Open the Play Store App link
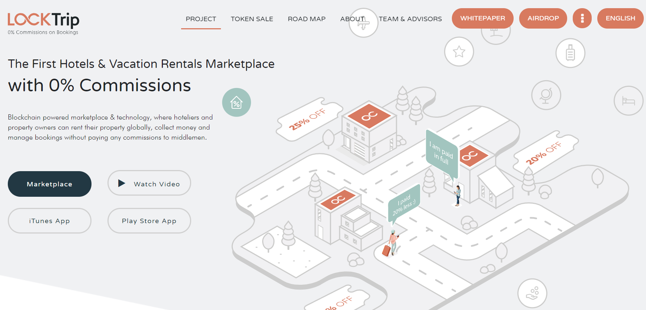This screenshot has height=310, width=646. point(149,221)
